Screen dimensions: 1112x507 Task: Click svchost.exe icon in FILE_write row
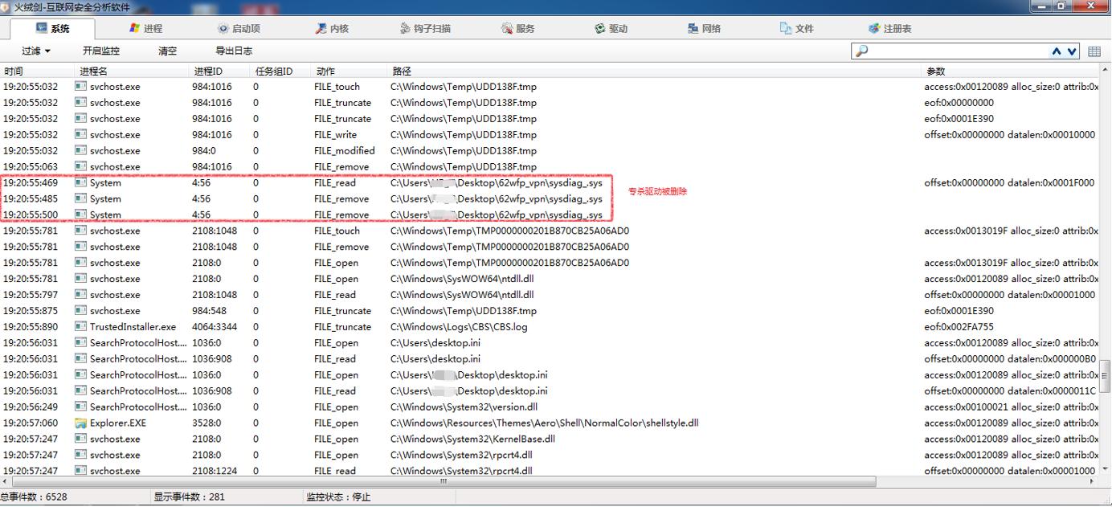pyautogui.click(x=80, y=135)
